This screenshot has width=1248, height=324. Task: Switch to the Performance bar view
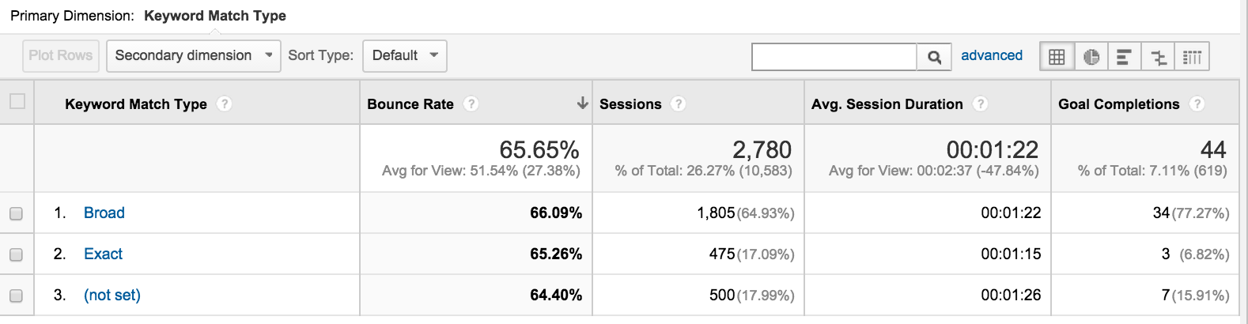(1125, 57)
